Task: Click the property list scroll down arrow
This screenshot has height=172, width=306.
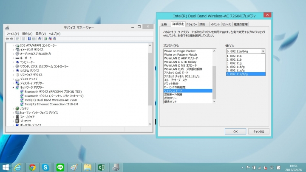Action: (x=214, y=102)
